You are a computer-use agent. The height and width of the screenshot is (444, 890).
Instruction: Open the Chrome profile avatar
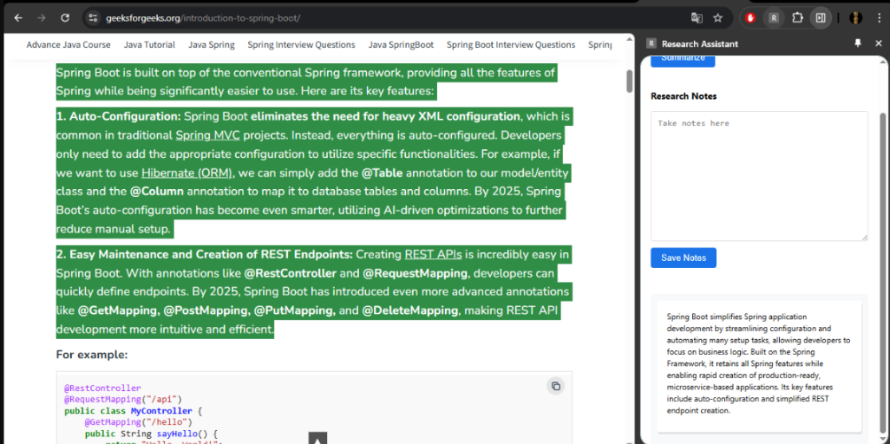coord(855,17)
